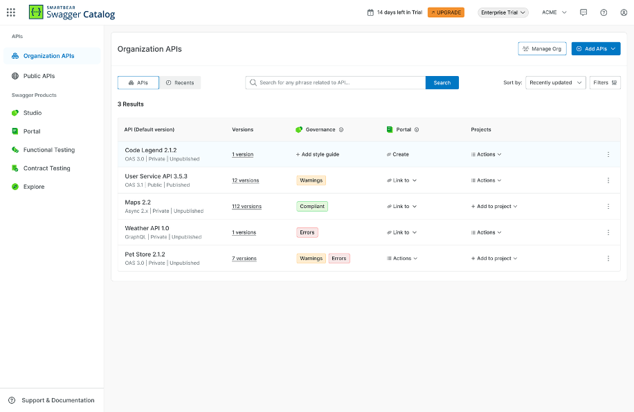The image size is (634, 412).
Task: Open the help question mark icon
Action: point(604,12)
